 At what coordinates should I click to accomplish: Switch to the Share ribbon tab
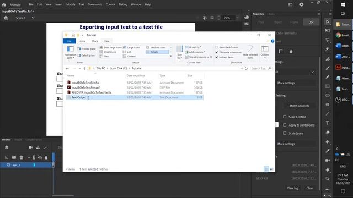(95, 41)
